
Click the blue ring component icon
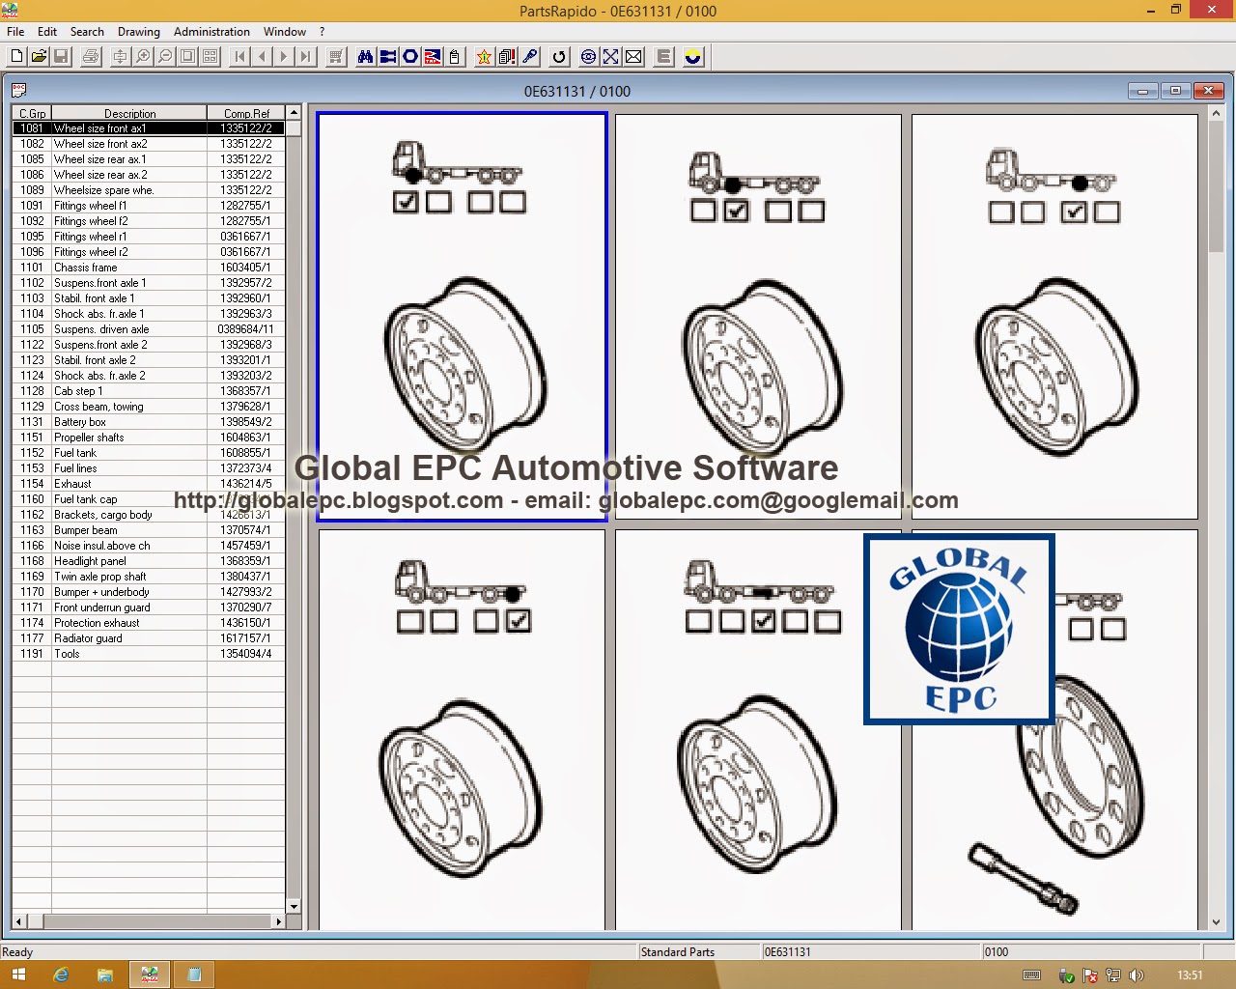tap(410, 57)
